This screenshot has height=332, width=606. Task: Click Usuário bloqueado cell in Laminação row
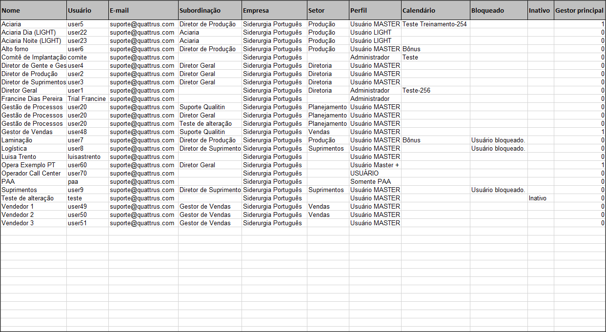[498, 140]
